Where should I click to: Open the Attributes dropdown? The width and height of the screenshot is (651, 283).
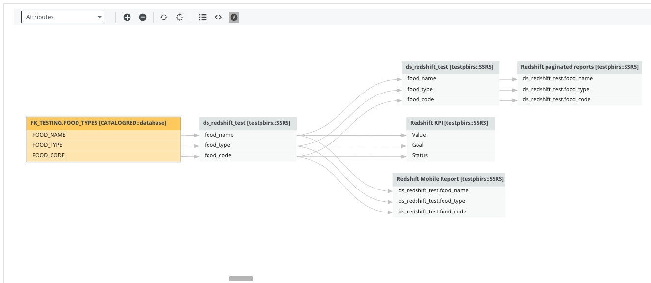coord(63,17)
